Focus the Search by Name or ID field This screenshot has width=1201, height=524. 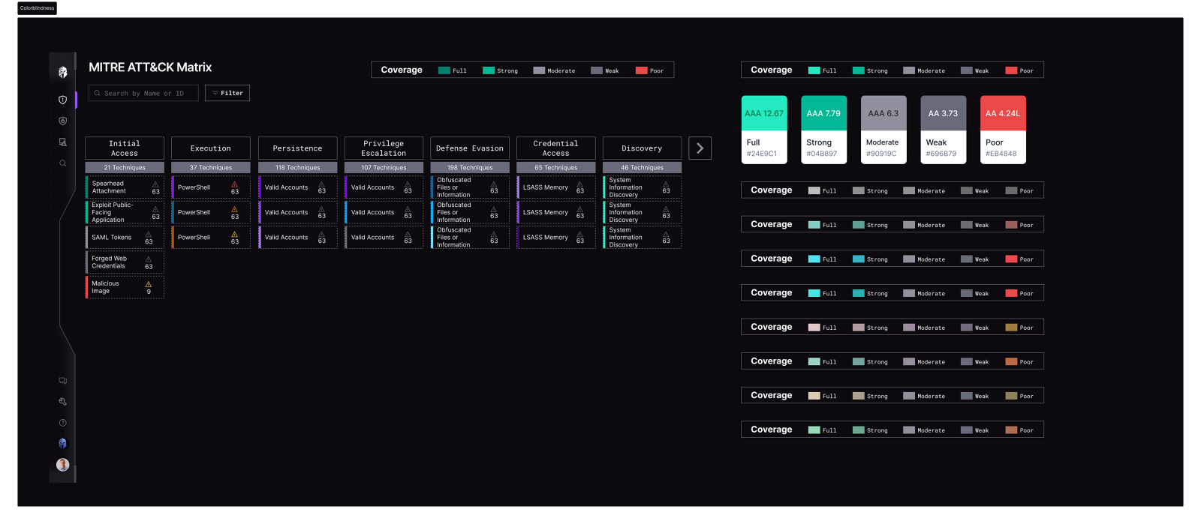[143, 93]
